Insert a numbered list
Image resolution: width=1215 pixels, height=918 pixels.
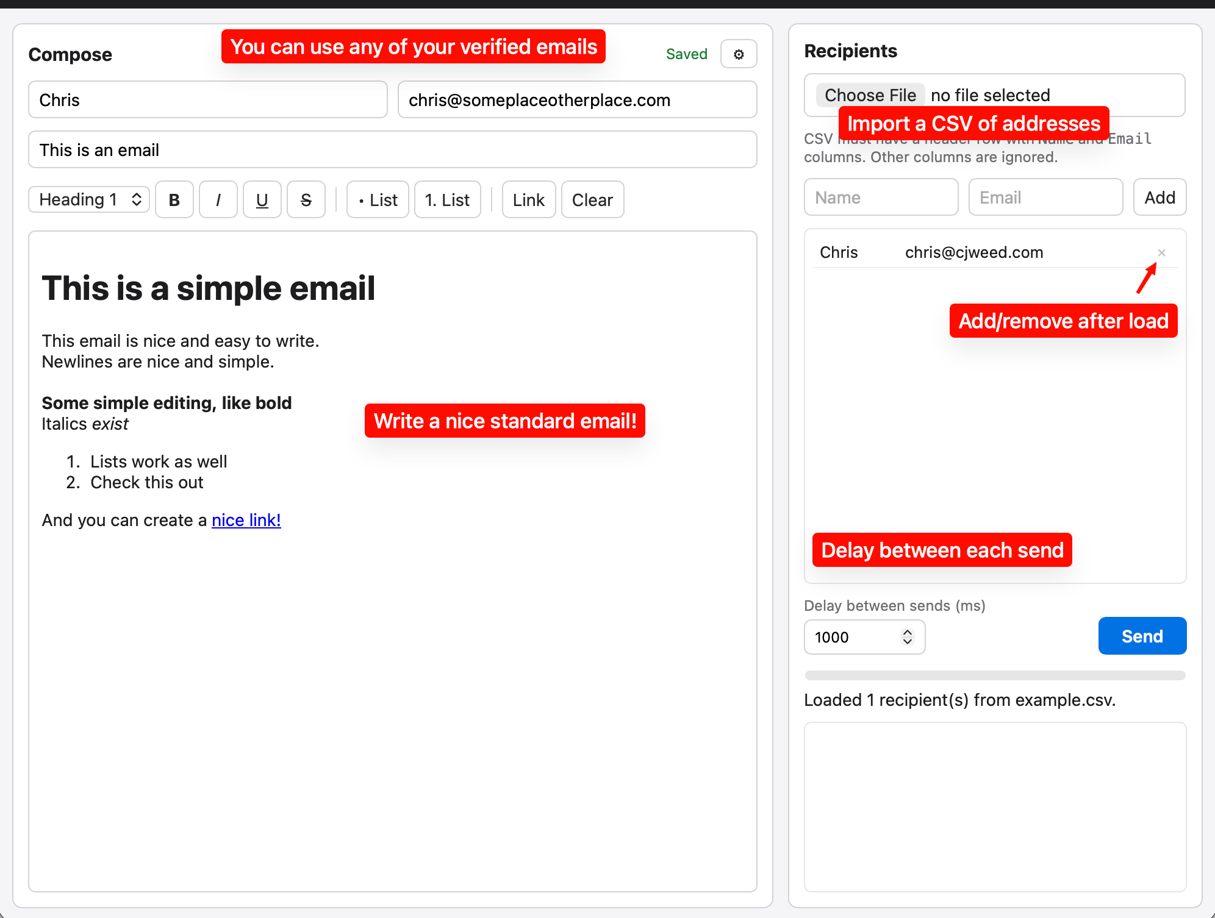(x=448, y=199)
